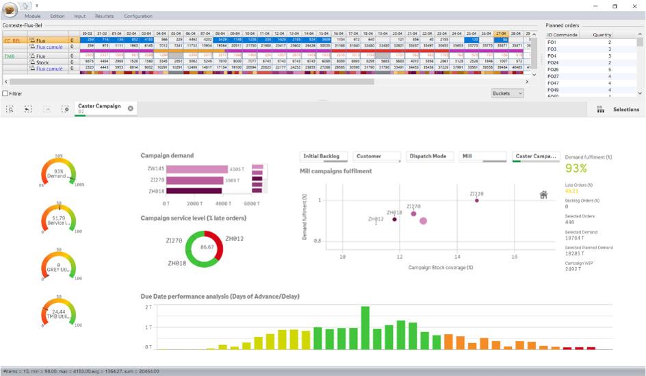Select the CC BEL row label
646x376 pixels.
tap(12, 41)
